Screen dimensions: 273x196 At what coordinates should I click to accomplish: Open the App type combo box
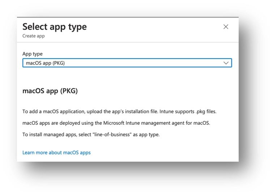tap(127, 63)
